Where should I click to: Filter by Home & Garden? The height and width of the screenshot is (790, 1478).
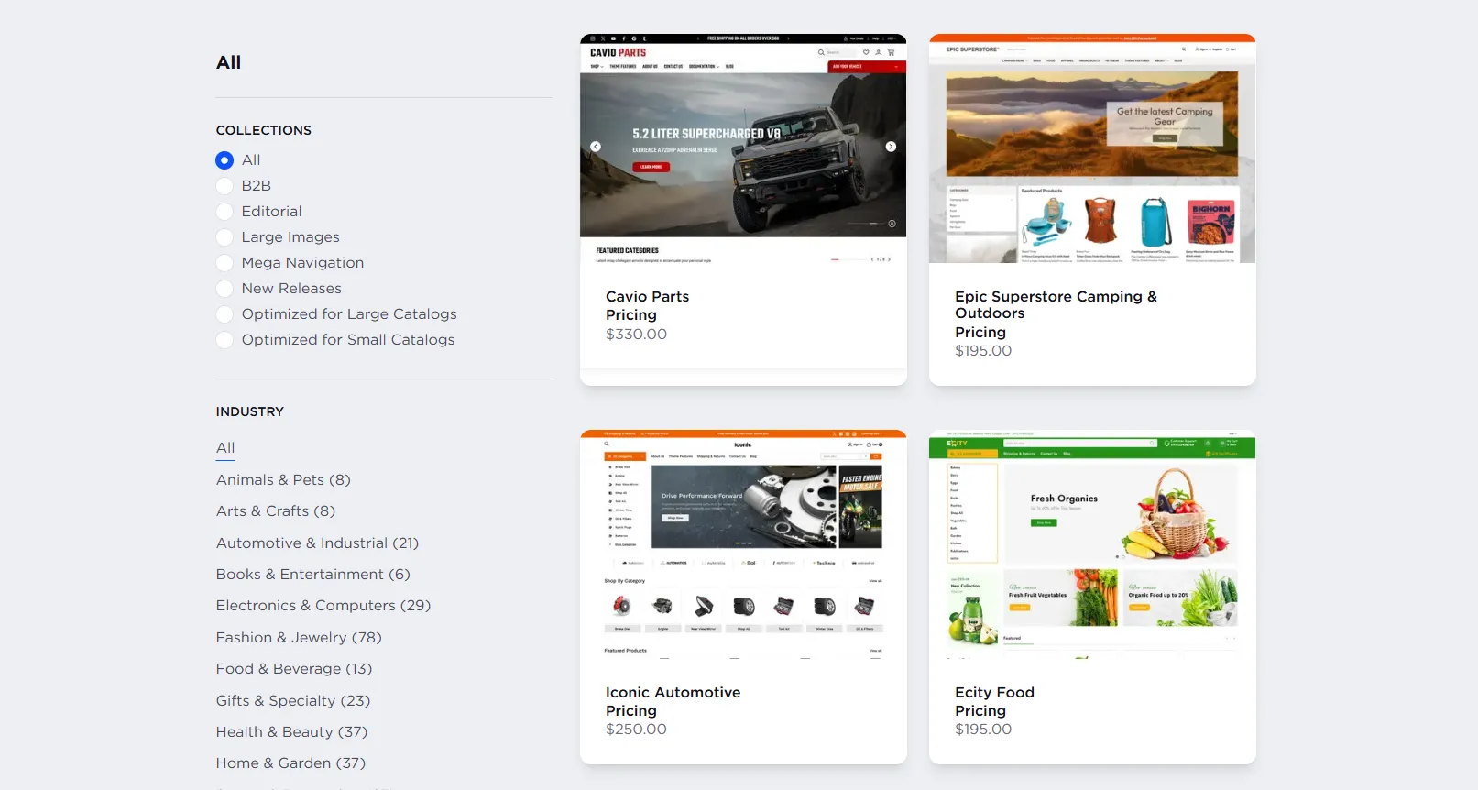290,763
